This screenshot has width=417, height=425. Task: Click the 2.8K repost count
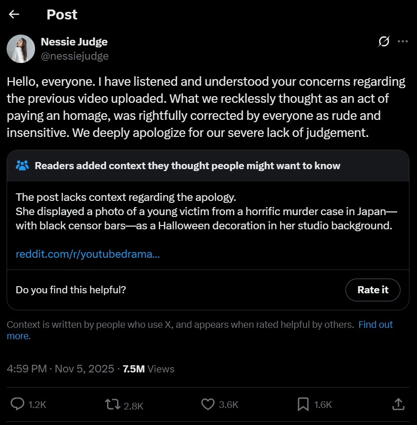point(134,405)
